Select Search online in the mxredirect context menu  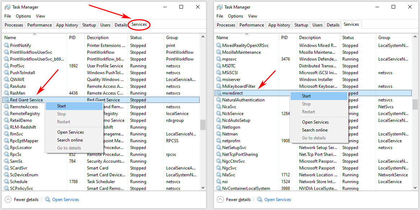[315, 130]
